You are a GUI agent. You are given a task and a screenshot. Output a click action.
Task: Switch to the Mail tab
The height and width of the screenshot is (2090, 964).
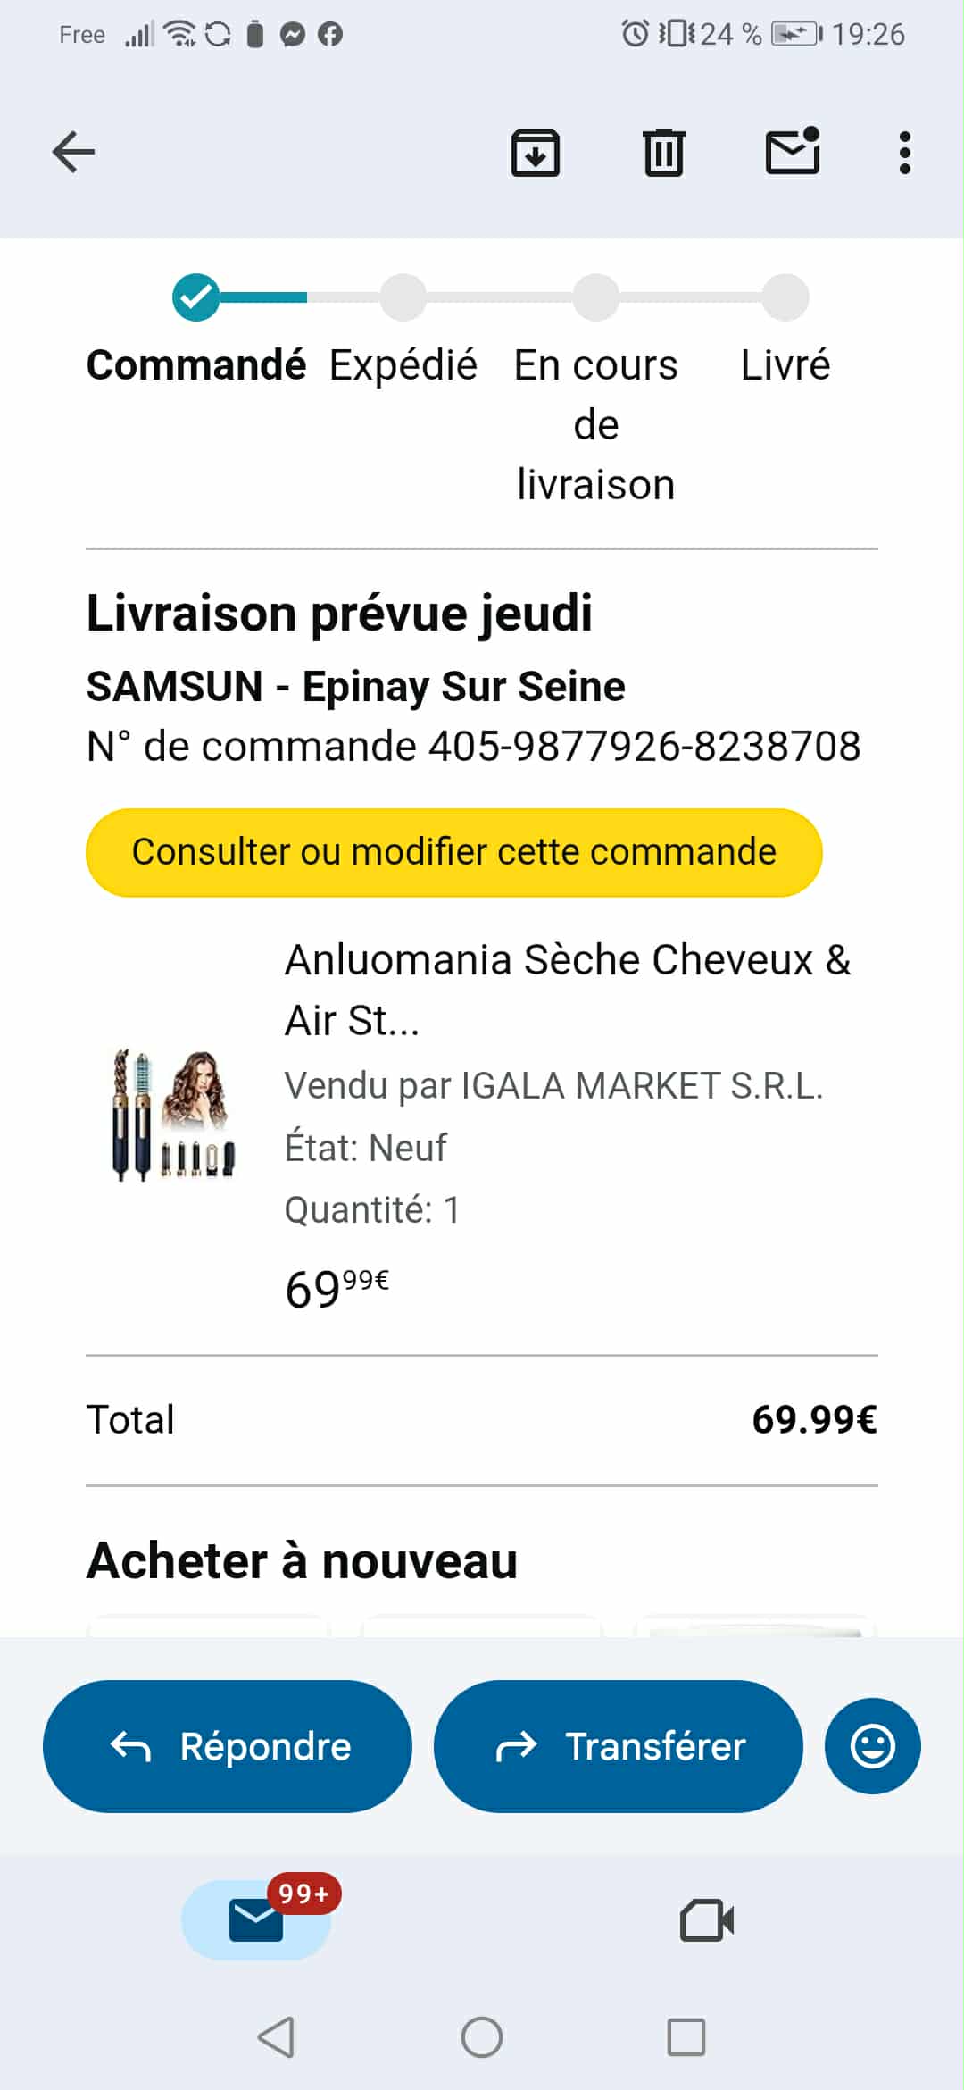(x=256, y=1919)
